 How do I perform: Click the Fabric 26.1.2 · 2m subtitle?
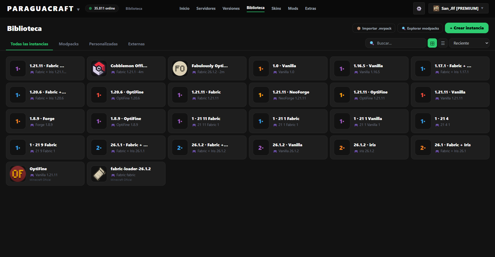click(211, 72)
